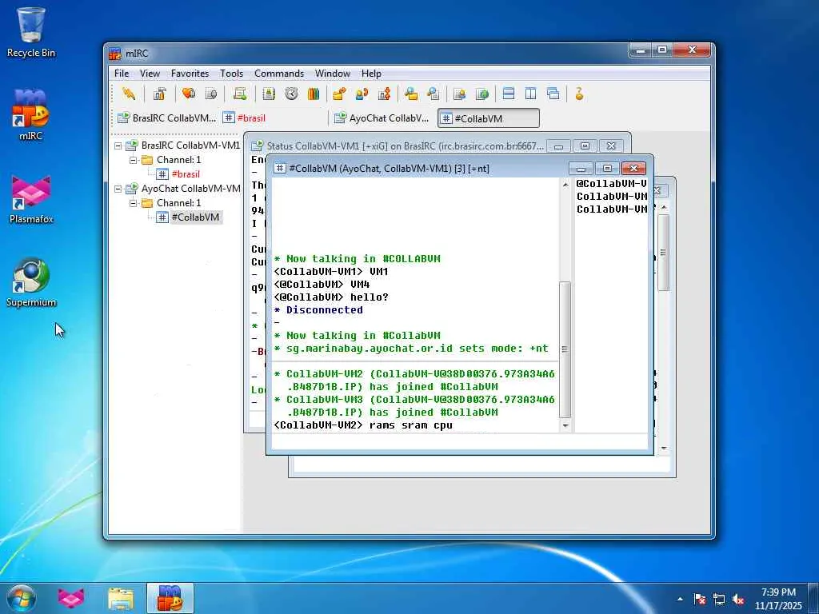Click the muted volume tray icon

pyautogui.click(x=738, y=600)
